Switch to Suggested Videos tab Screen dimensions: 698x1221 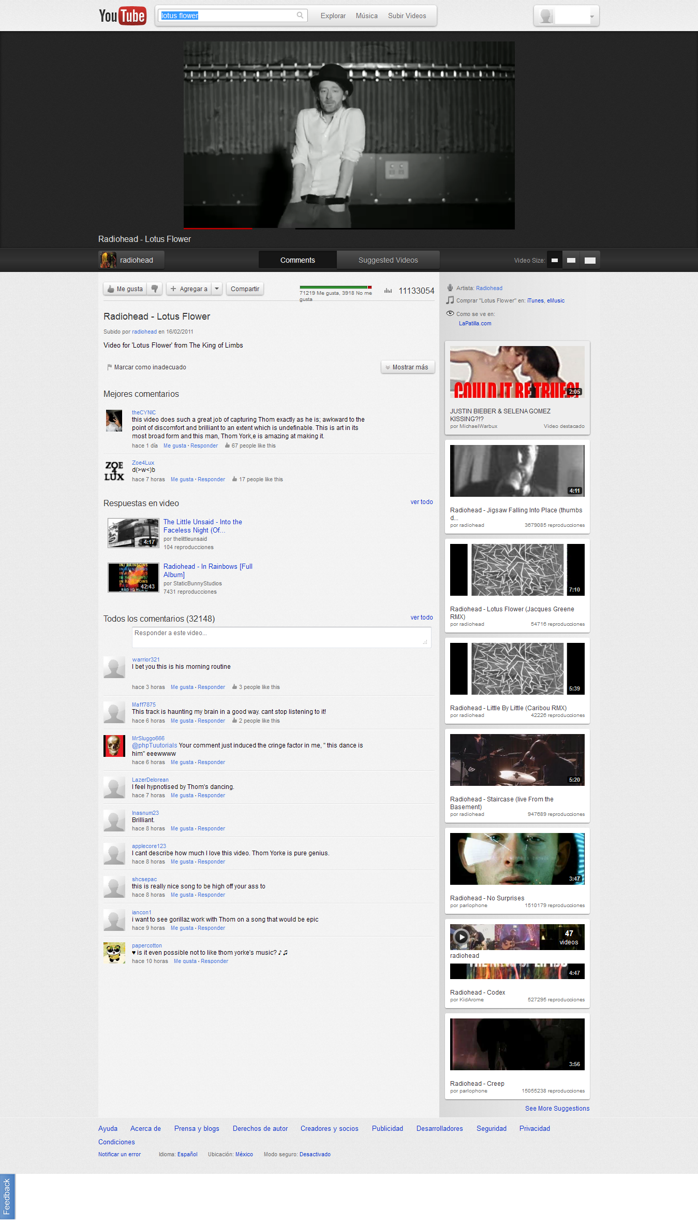coord(388,260)
